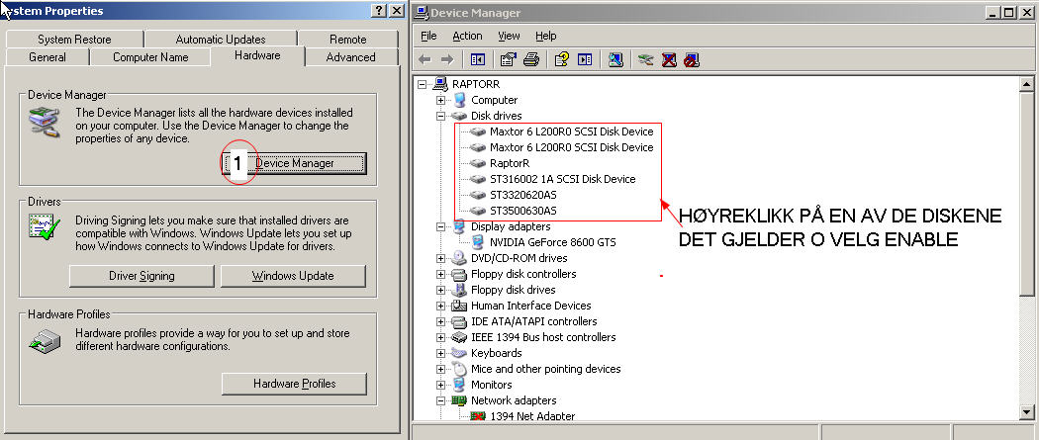
Task: Click the System Properties help question-mark button
Action: pyautogui.click(x=379, y=11)
